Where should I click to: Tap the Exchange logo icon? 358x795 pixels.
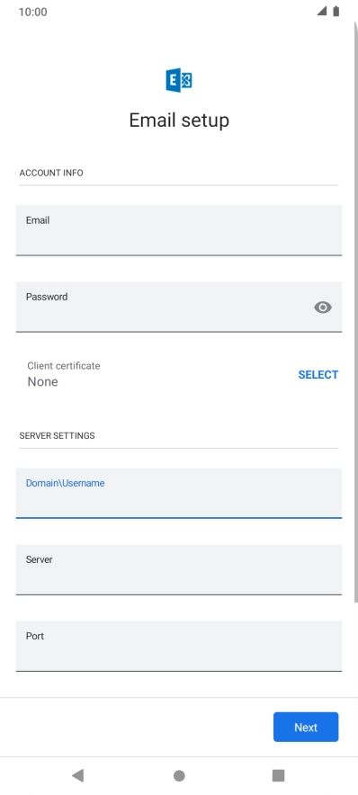pyautogui.click(x=179, y=80)
